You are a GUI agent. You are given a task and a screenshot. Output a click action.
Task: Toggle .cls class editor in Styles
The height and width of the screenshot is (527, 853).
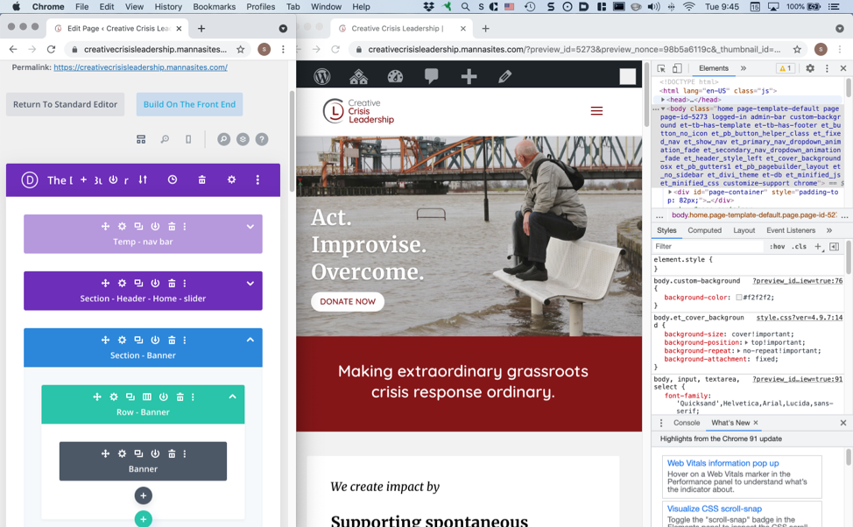799,246
